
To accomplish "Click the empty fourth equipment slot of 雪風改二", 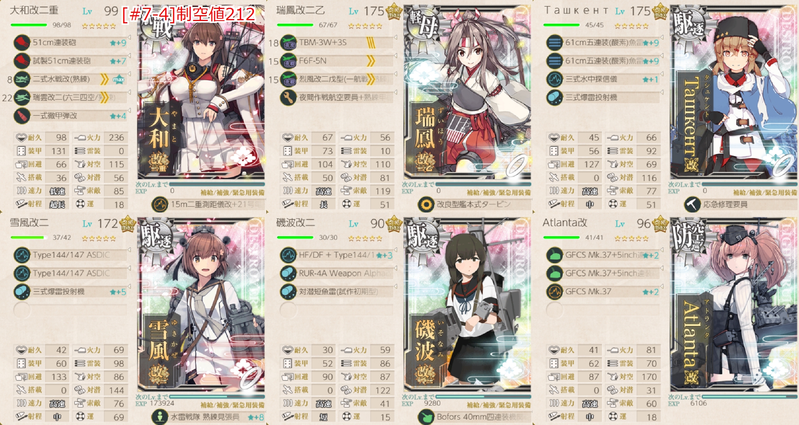I will point(70,310).
